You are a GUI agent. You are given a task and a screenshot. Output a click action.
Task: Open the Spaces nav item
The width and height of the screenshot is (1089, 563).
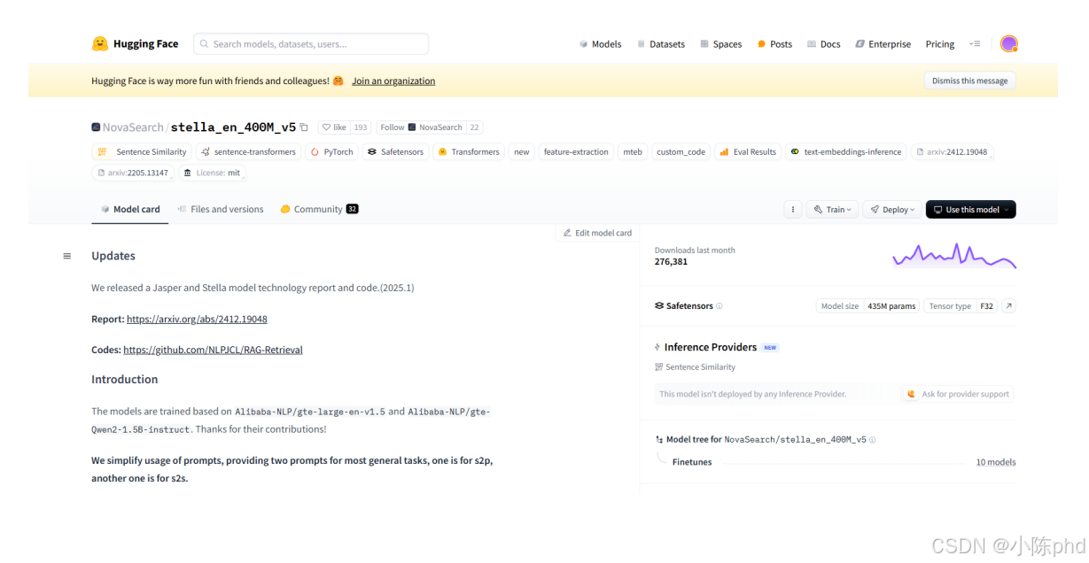click(x=720, y=44)
